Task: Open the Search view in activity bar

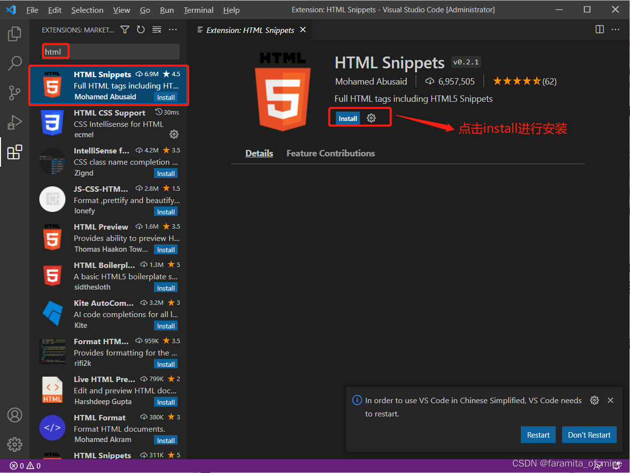Action: click(15, 63)
